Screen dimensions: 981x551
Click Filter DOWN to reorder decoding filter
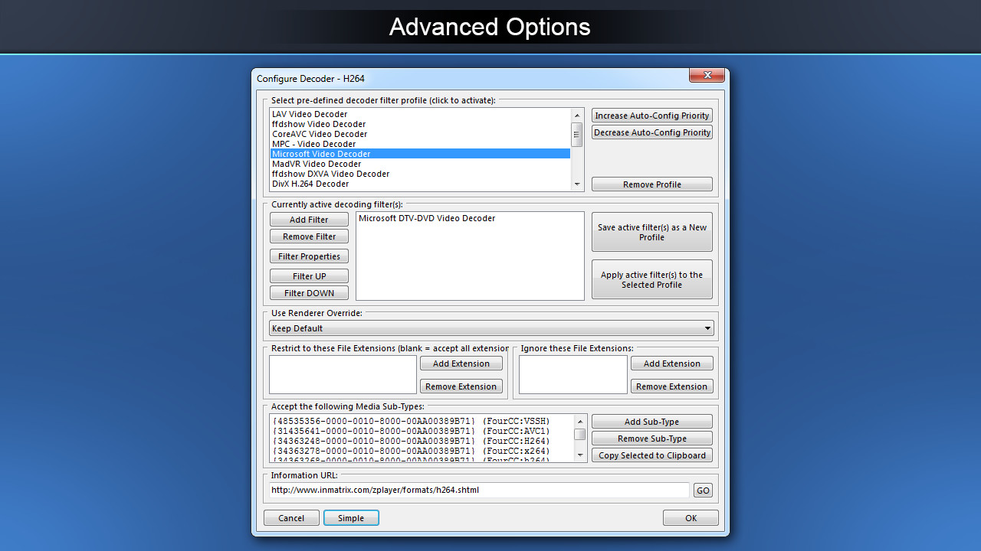click(x=309, y=292)
